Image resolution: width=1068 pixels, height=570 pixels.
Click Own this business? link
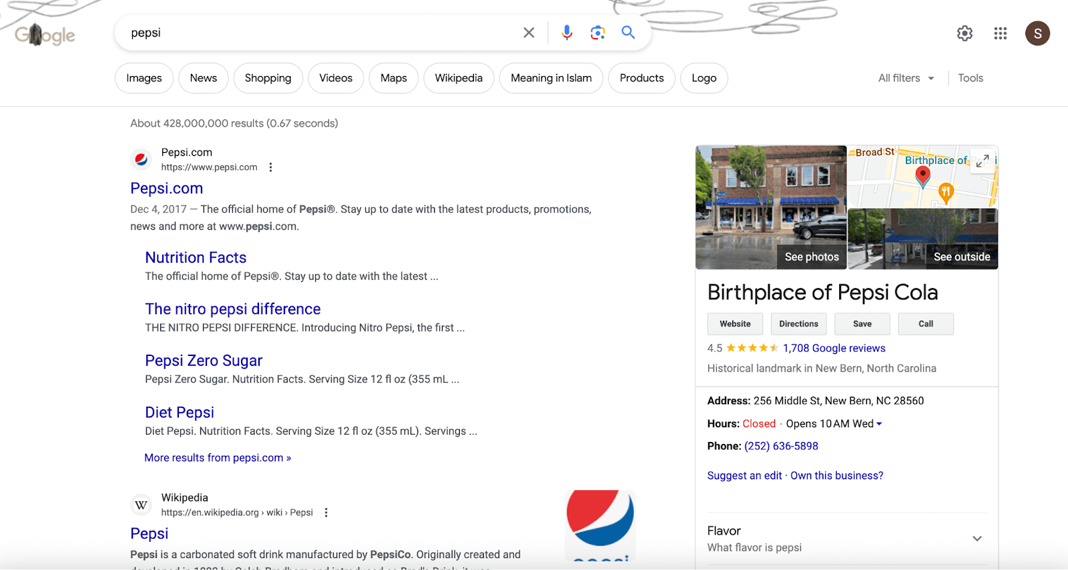pyautogui.click(x=837, y=475)
